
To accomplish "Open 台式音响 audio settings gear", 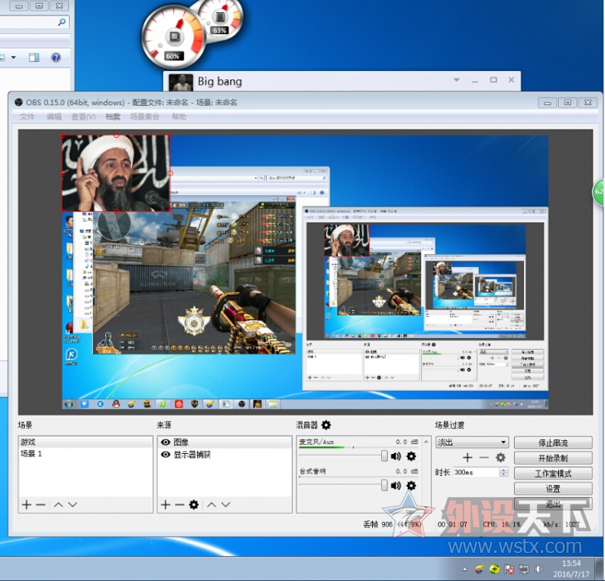I will pos(411,485).
